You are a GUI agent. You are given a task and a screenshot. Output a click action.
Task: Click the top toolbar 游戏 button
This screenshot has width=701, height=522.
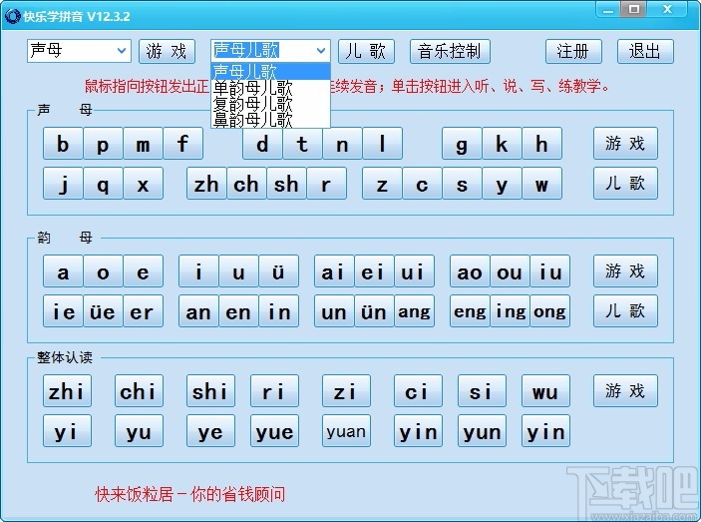[x=167, y=52]
